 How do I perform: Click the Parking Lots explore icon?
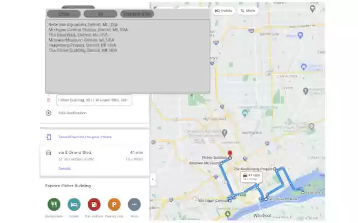[x=114, y=205]
